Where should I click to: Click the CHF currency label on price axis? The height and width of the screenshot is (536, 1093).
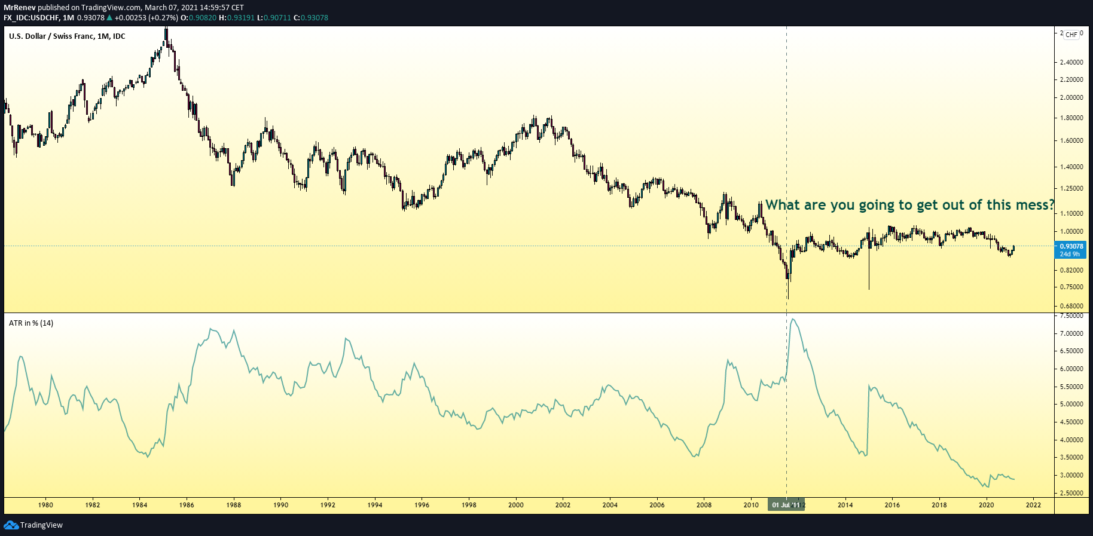pyautogui.click(x=1071, y=35)
